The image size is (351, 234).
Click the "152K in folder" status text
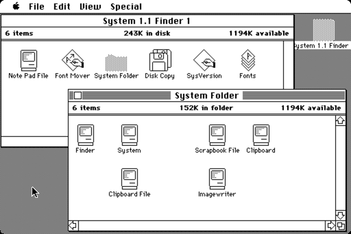coord(207,108)
